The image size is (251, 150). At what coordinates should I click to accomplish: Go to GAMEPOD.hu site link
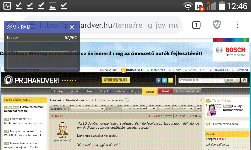pos(197,70)
